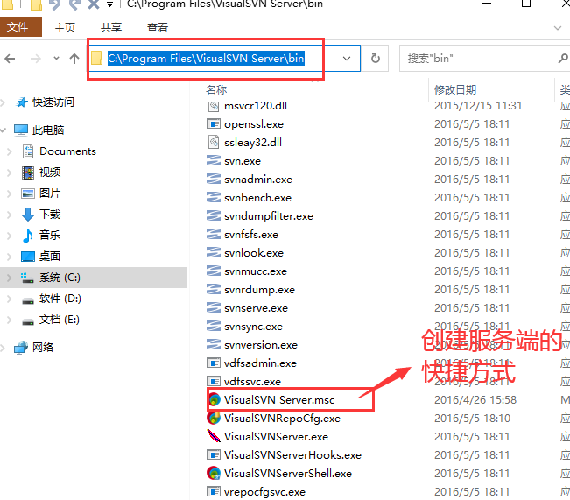This screenshot has width=570, height=500.
Task: Open the 文件 ribbon tab
Action: [21, 27]
